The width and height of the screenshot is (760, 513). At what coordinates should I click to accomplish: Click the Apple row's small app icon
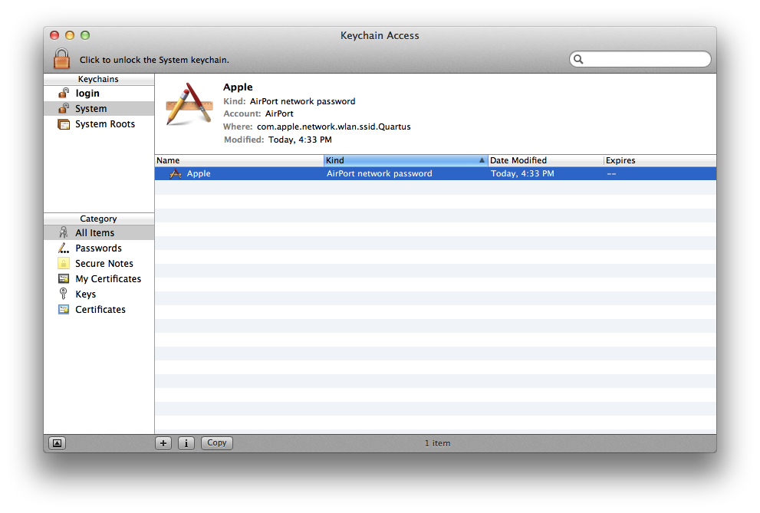pyautogui.click(x=176, y=173)
